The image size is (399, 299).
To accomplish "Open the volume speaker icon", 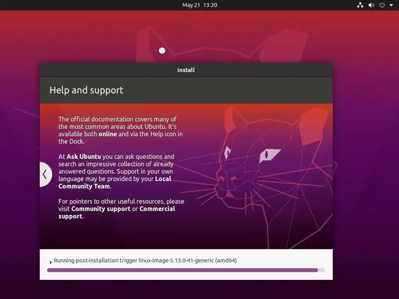I will 371,5.
